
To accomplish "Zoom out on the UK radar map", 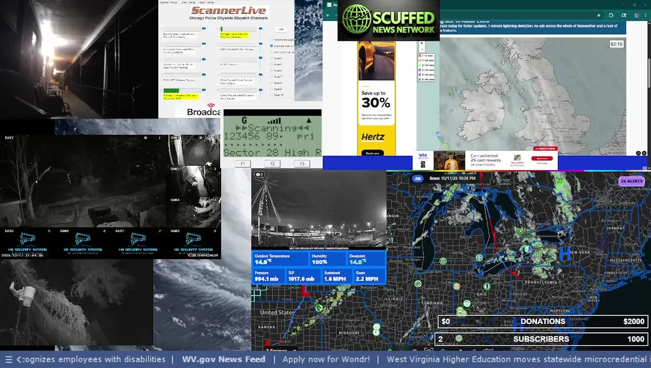I will point(422,49).
